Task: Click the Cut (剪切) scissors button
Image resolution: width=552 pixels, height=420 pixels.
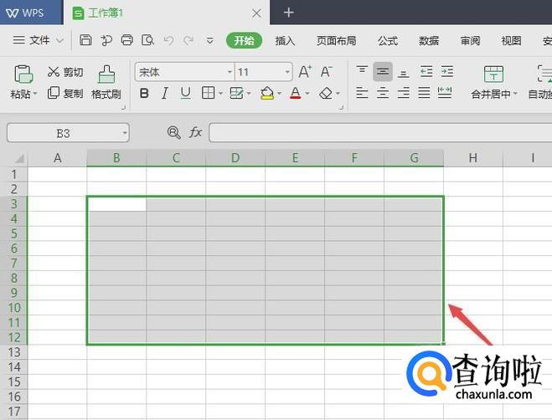Action: click(x=65, y=72)
